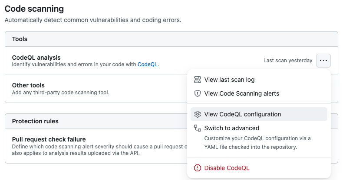Open the CodeQL analysis three-dots menu
The width and height of the screenshot is (343, 180).
pos(323,61)
